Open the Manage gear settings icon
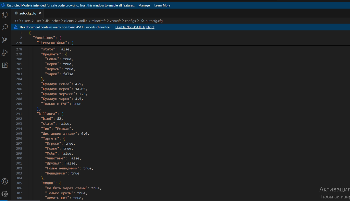 point(5,194)
